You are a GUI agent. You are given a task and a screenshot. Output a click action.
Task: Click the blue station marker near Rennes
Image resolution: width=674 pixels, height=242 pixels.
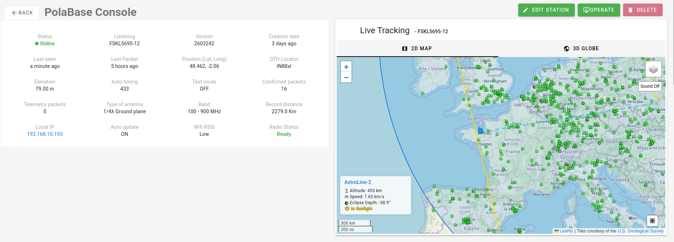pyautogui.click(x=480, y=131)
